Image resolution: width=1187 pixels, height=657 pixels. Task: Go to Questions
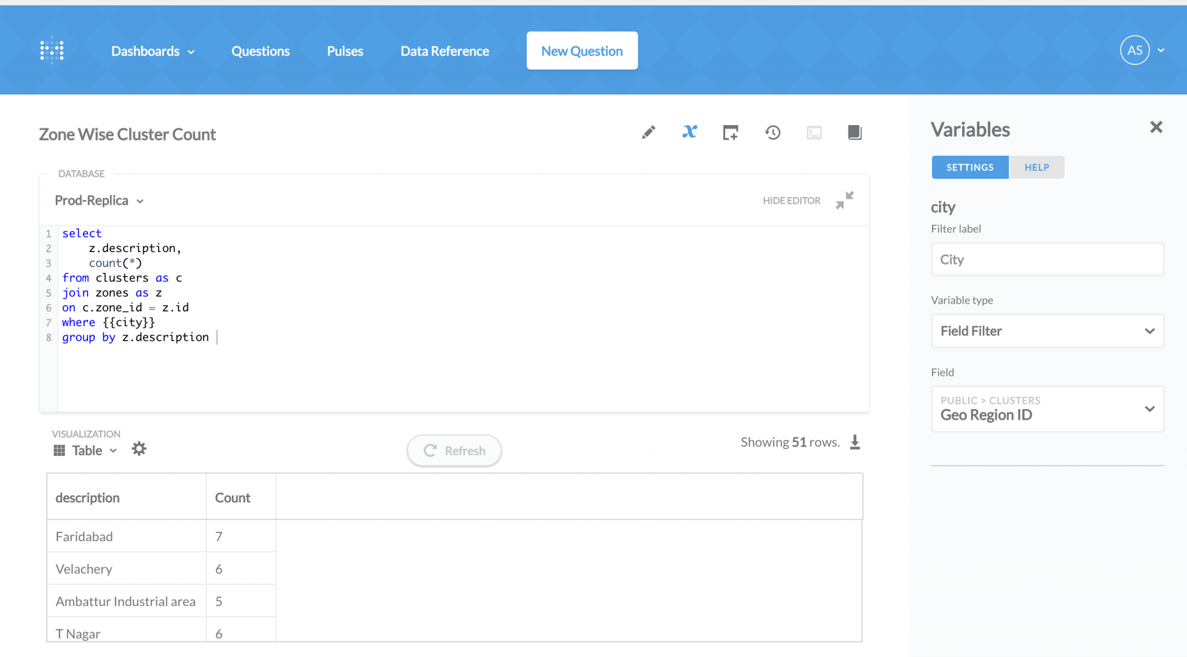pyautogui.click(x=260, y=51)
